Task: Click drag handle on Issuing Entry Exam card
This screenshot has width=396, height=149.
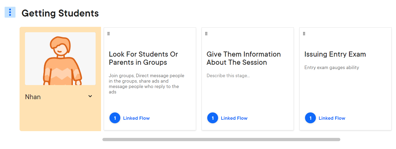Action: point(304,34)
